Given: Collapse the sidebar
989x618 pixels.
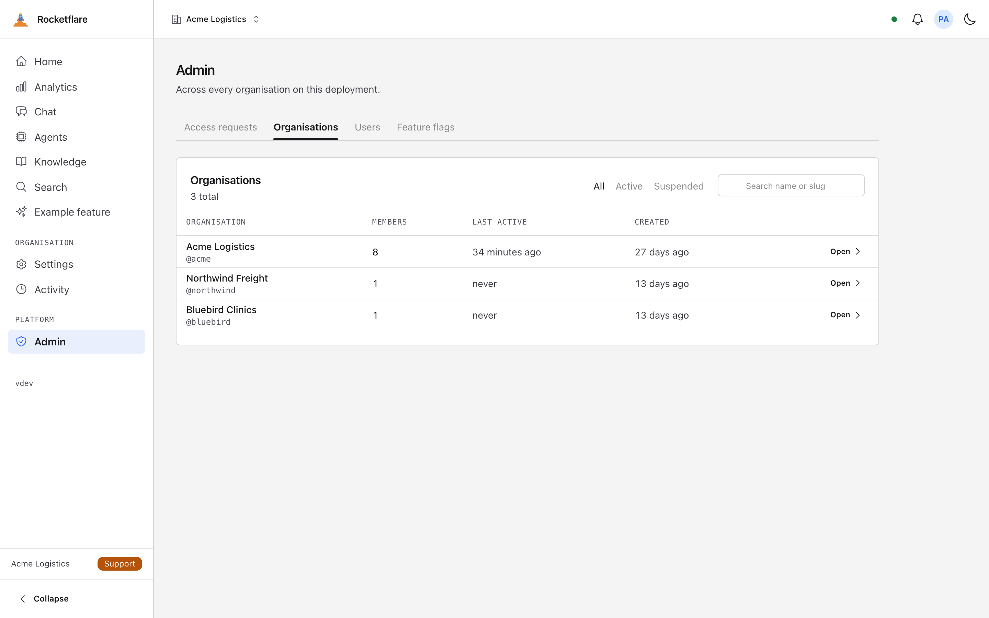Looking at the screenshot, I should pos(44,599).
